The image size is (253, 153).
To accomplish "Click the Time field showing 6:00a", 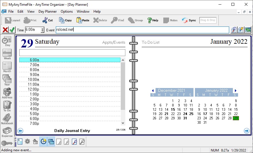I will (x=33, y=30).
